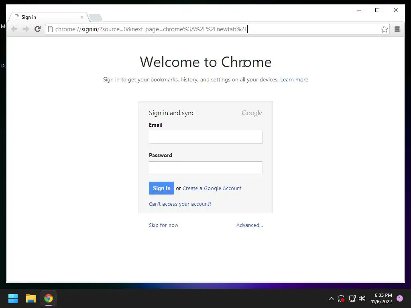Focus the Password input field
The width and height of the screenshot is (411, 308).
[205, 168]
